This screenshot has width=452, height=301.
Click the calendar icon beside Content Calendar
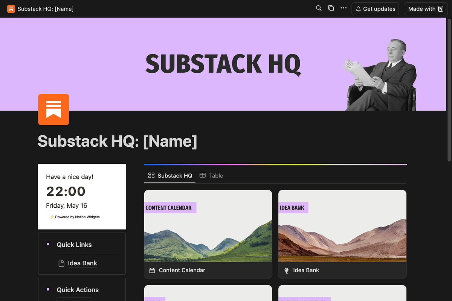click(152, 271)
